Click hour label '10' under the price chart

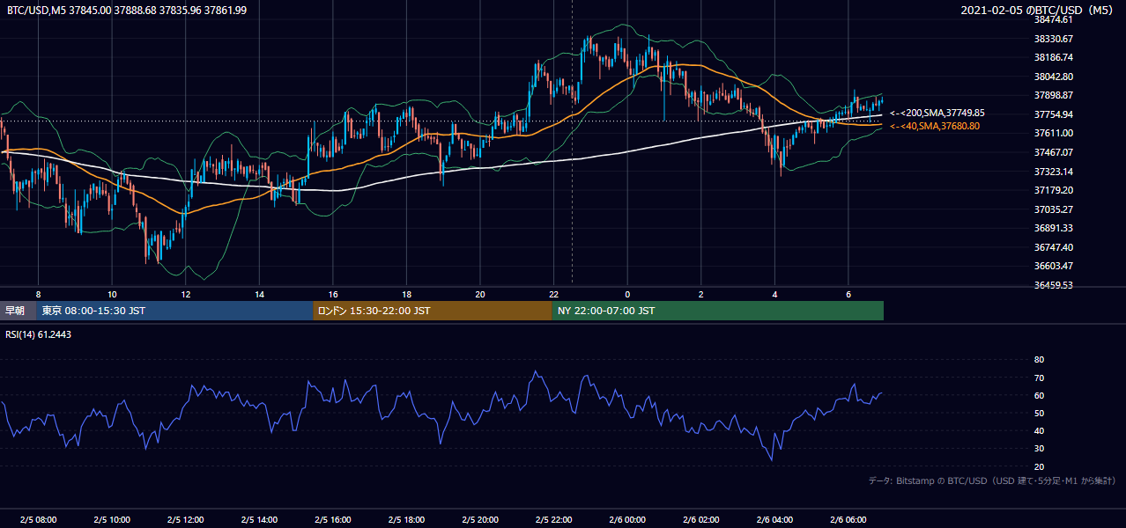point(112,294)
